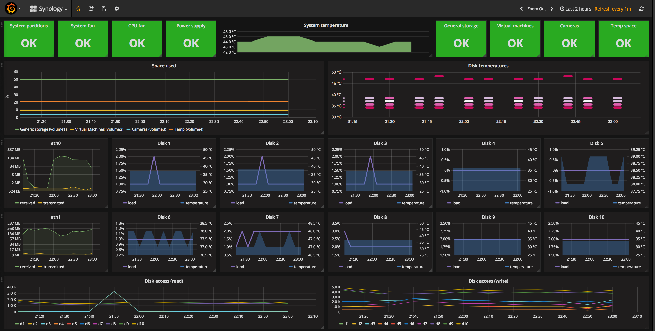Click the Zoom Out button

click(536, 9)
